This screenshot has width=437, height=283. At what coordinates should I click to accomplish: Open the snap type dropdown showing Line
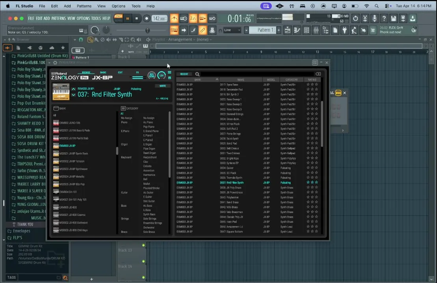tap(232, 30)
